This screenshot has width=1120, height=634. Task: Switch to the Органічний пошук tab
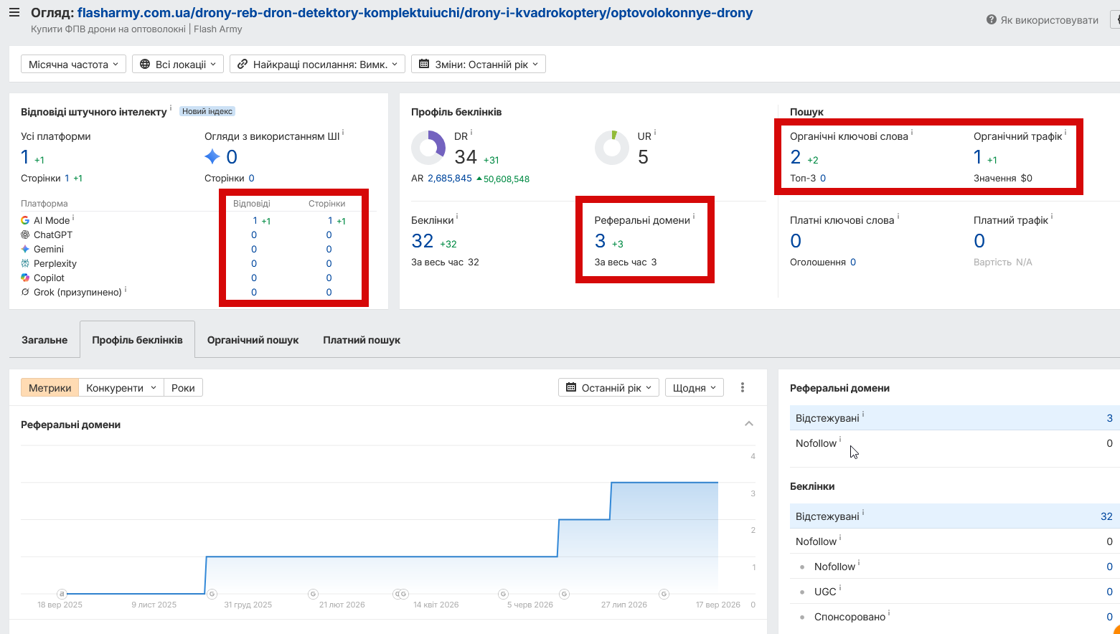coord(253,340)
